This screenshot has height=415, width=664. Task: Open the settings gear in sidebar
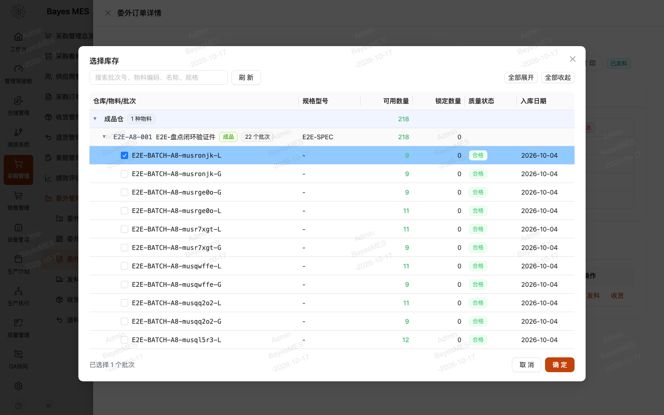coord(18,386)
